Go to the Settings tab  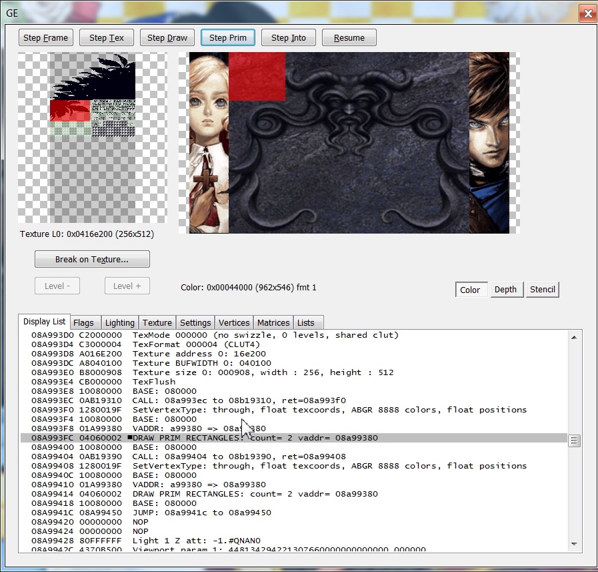195,323
